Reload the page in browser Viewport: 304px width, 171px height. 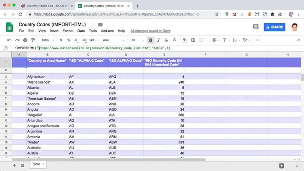click(x=20, y=14)
